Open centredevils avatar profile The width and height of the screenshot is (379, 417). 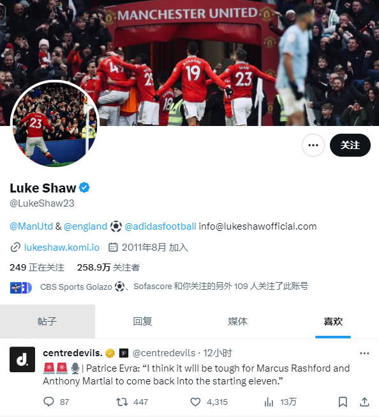point(22,359)
